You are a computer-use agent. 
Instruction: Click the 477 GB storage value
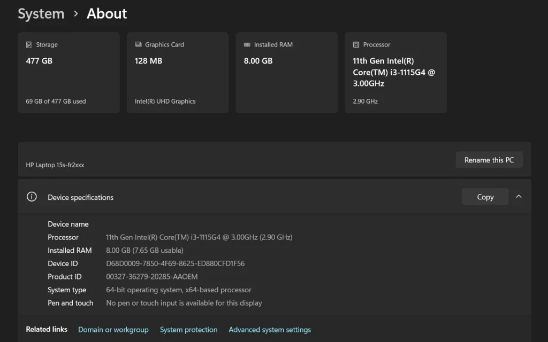(x=39, y=61)
